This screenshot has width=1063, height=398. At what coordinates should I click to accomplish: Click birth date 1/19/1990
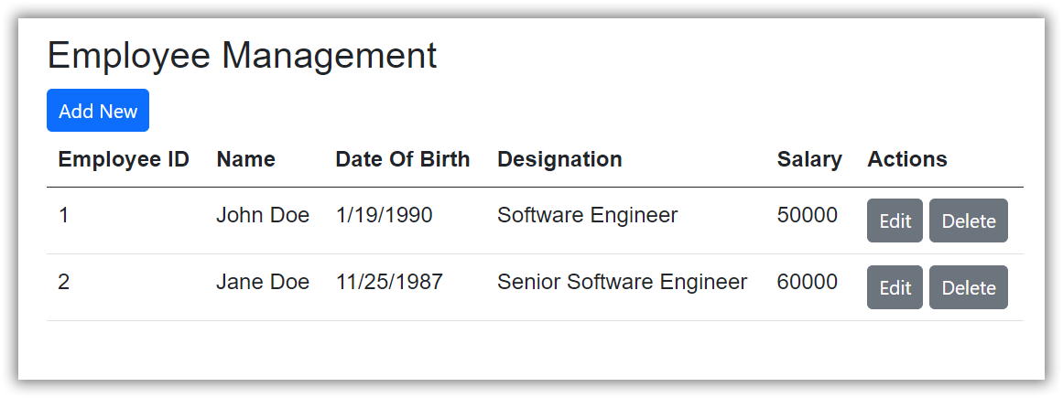[x=384, y=215]
